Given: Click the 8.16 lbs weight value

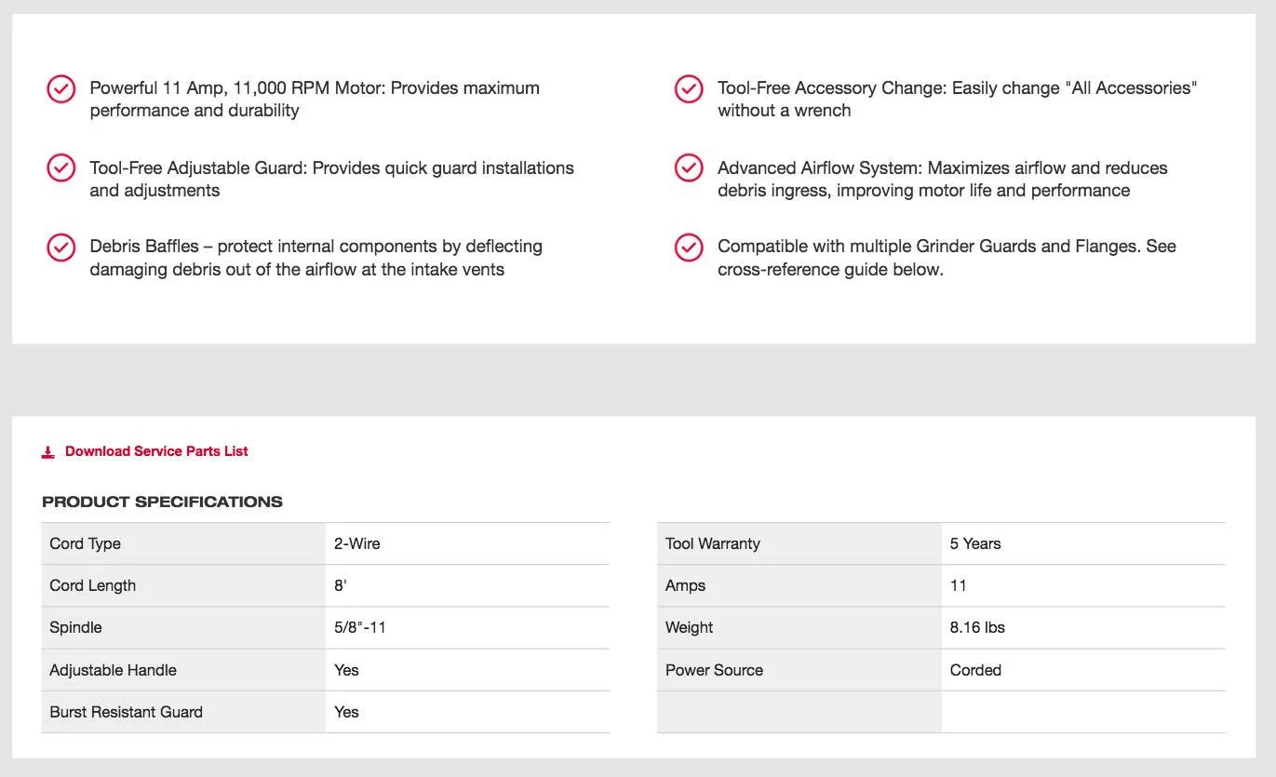Looking at the screenshot, I should (976, 627).
